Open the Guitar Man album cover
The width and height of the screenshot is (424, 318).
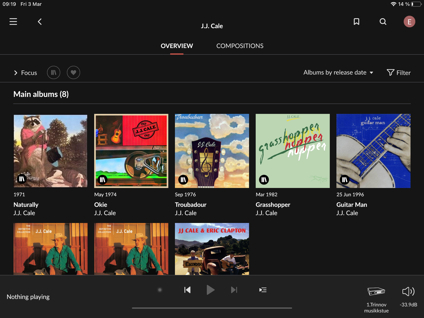click(x=373, y=151)
